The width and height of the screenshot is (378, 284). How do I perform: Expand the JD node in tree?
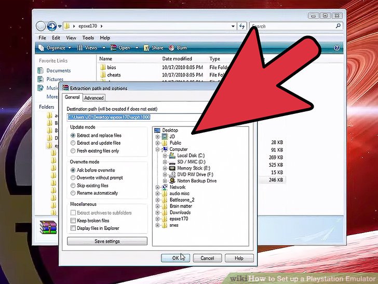[157, 137]
